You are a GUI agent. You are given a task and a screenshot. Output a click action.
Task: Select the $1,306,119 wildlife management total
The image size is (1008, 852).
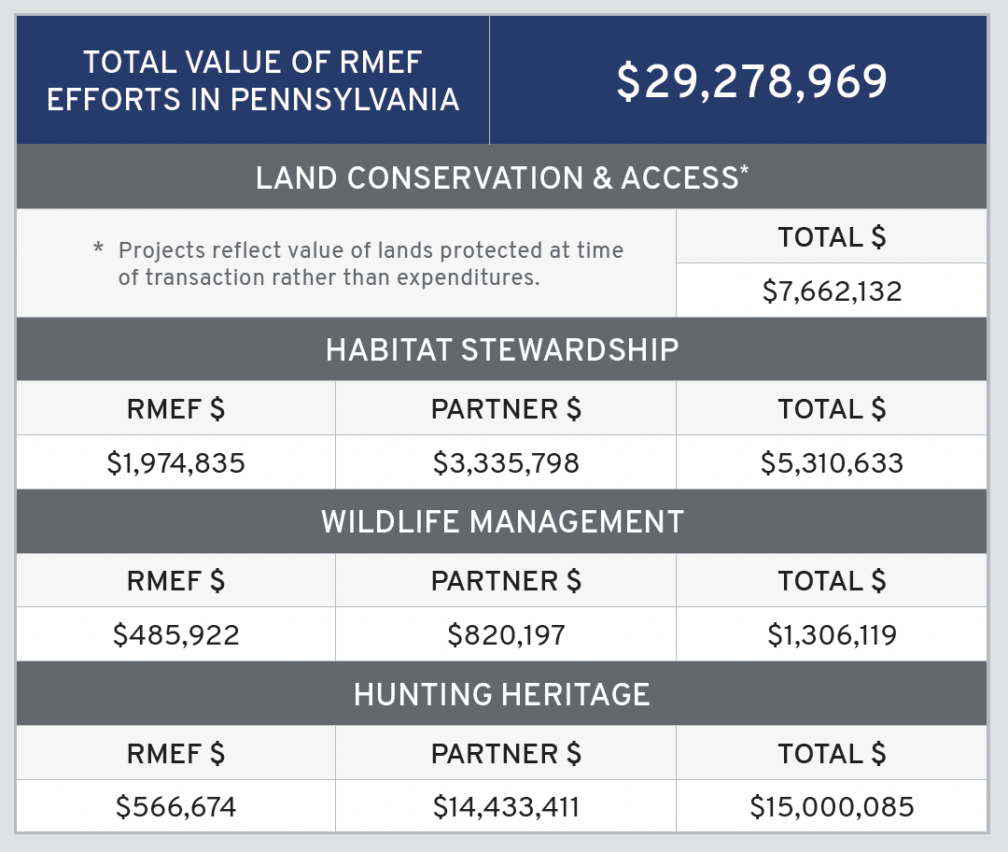tap(832, 635)
